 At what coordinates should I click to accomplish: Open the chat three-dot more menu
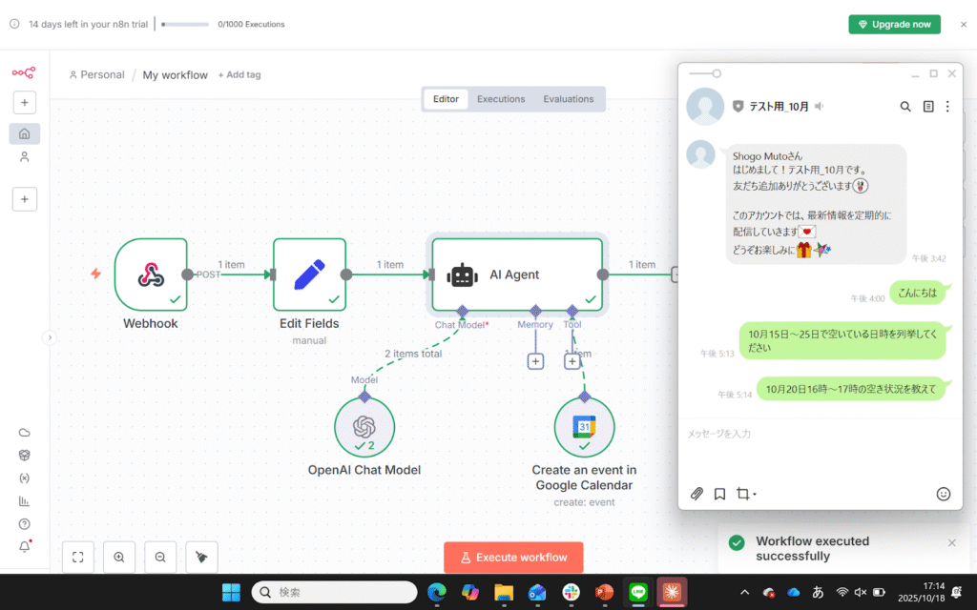pyautogui.click(x=947, y=107)
